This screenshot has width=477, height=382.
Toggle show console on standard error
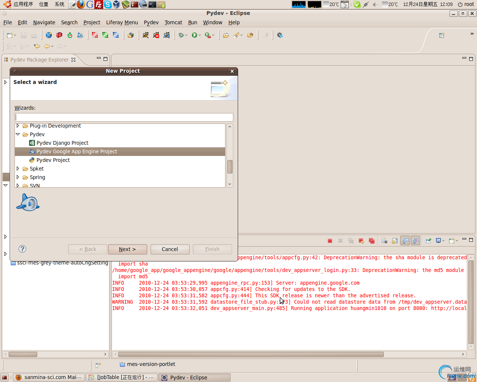(416, 241)
